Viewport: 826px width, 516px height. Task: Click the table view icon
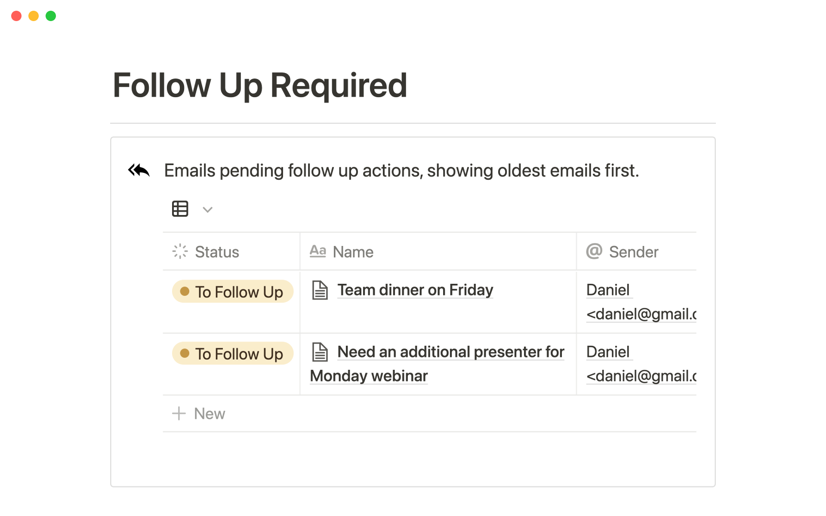click(x=180, y=209)
